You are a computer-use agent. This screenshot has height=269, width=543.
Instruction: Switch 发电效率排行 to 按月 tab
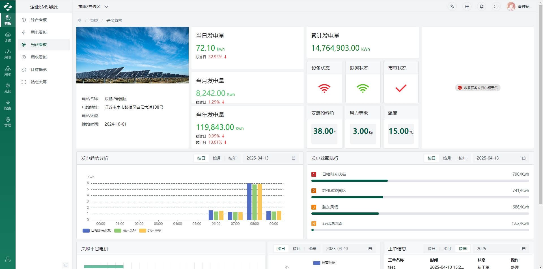click(447, 158)
